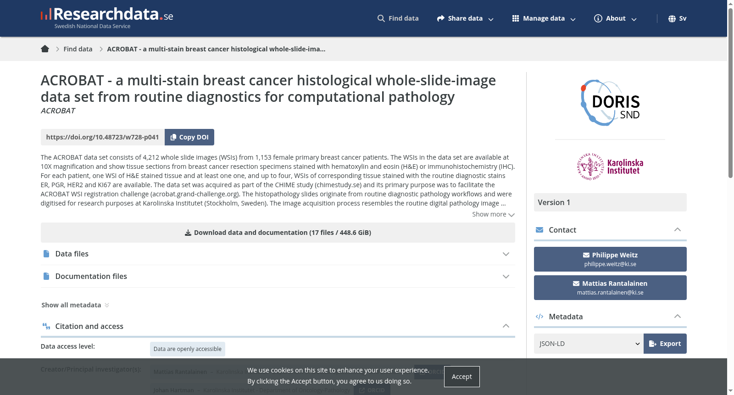Click the Share data arrow icon

click(x=440, y=18)
